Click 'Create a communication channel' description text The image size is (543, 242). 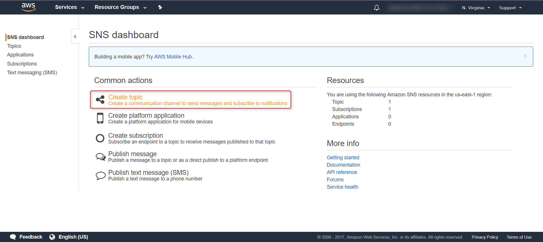click(x=198, y=103)
